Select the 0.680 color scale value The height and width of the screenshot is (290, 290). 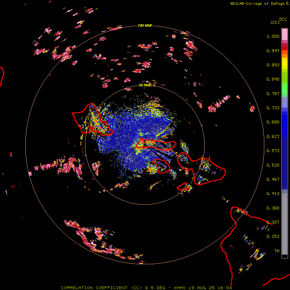[273, 122]
